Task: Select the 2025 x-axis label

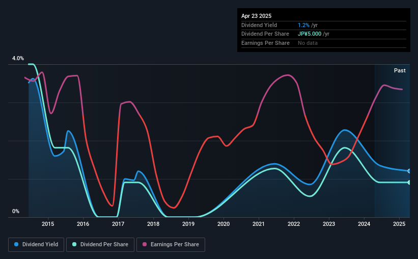Action: point(399,224)
